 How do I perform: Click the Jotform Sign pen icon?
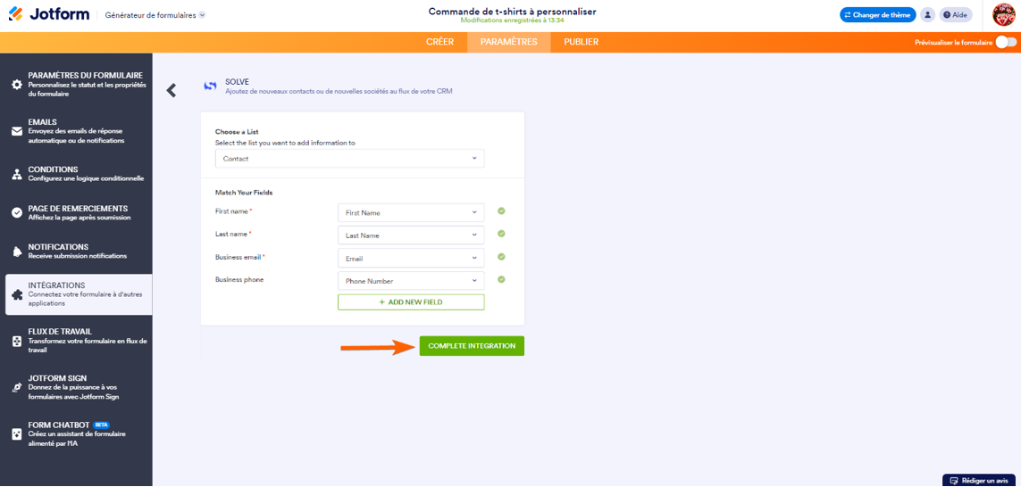[17, 387]
